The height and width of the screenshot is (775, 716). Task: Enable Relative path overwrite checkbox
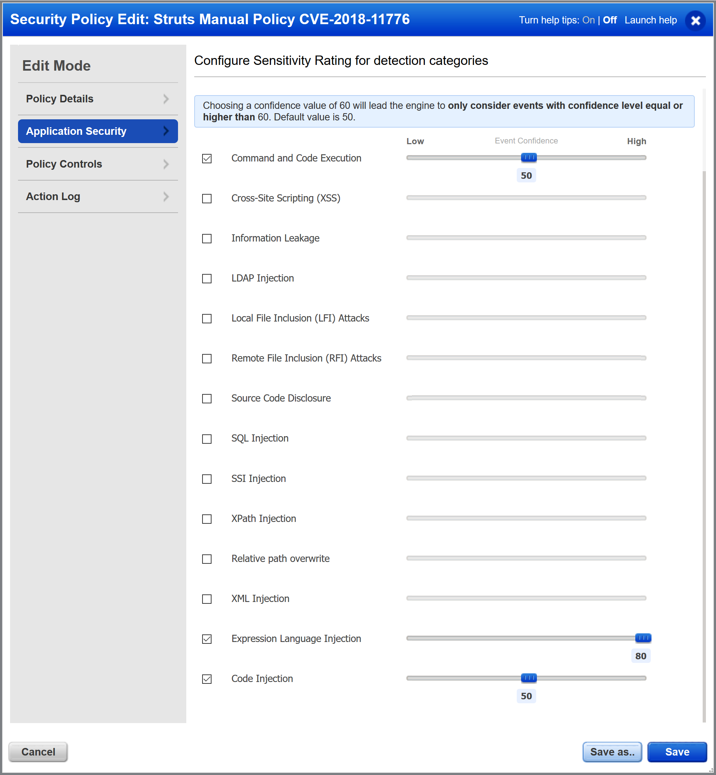tap(207, 559)
